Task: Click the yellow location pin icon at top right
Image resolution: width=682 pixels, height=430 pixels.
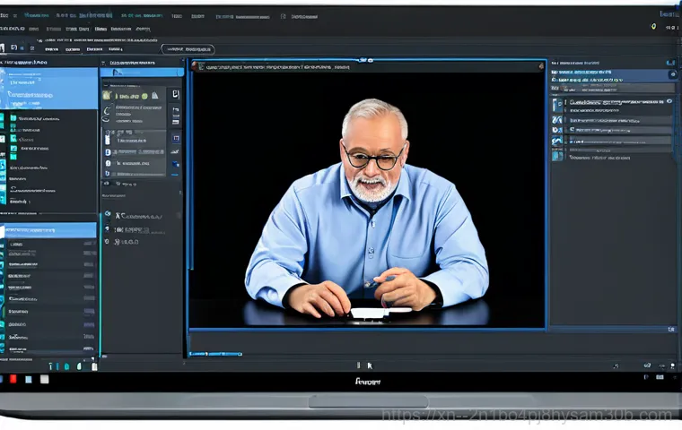Action: [653, 27]
